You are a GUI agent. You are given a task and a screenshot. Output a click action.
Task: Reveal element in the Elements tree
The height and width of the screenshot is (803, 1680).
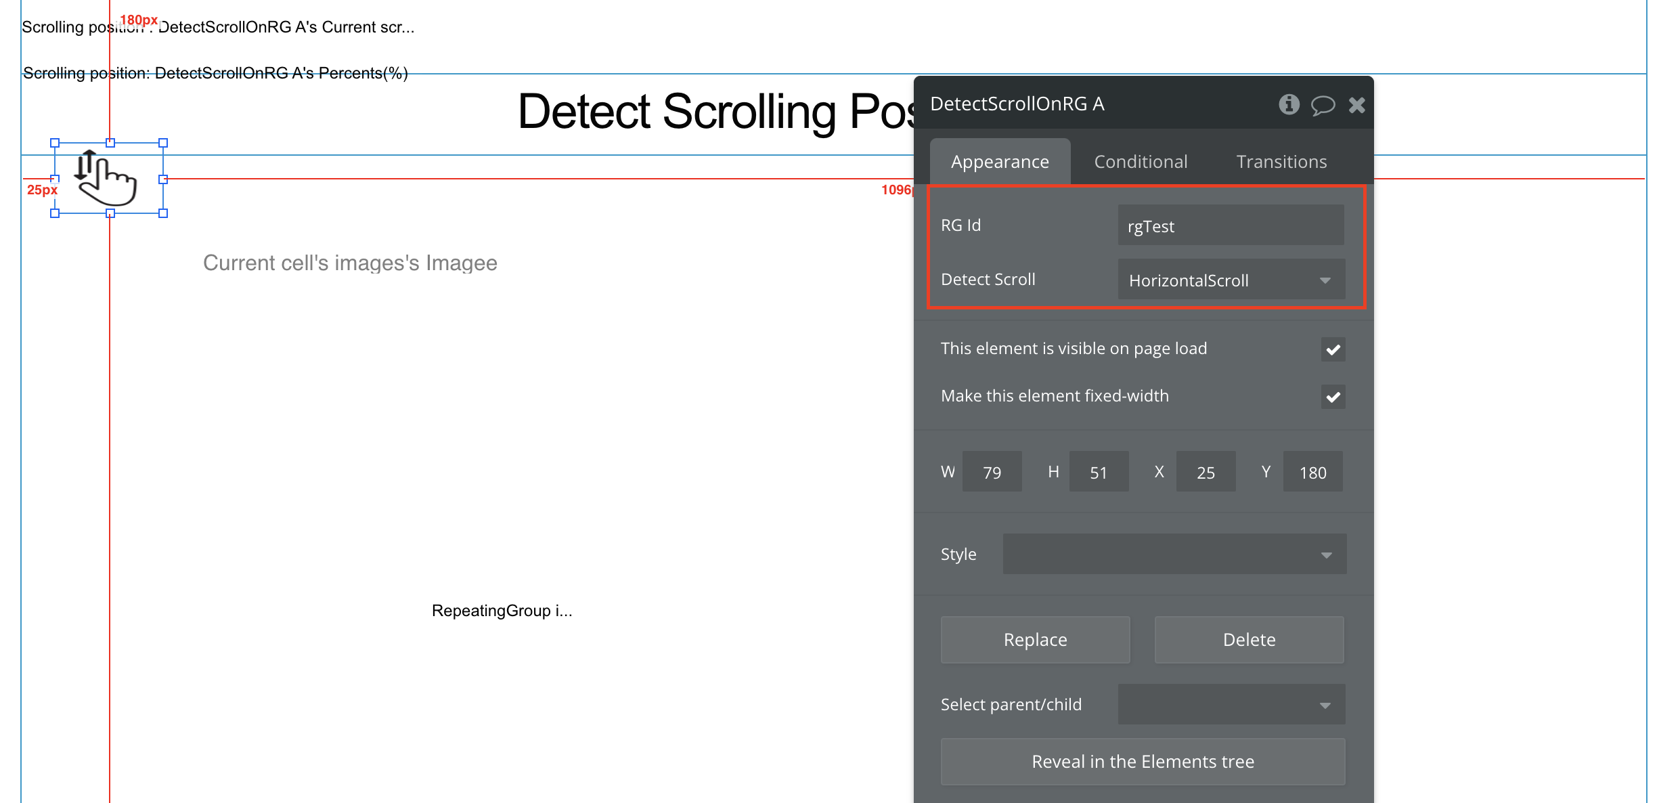point(1140,762)
